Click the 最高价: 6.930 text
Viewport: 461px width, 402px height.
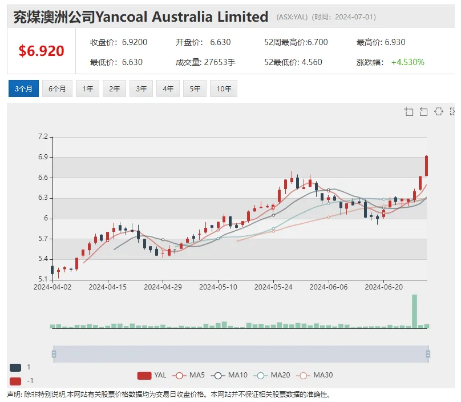point(381,42)
